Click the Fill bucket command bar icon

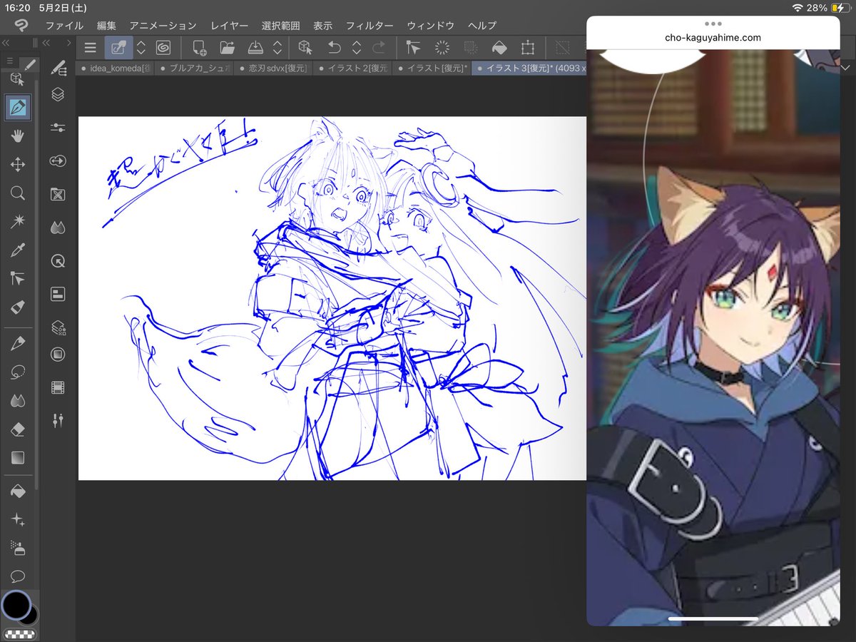[499, 48]
